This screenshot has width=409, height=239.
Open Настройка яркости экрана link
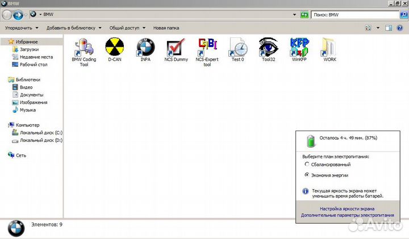(x=347, y=209)
